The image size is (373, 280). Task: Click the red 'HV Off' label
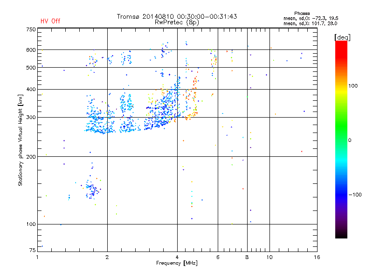click(x=50, y=21)
